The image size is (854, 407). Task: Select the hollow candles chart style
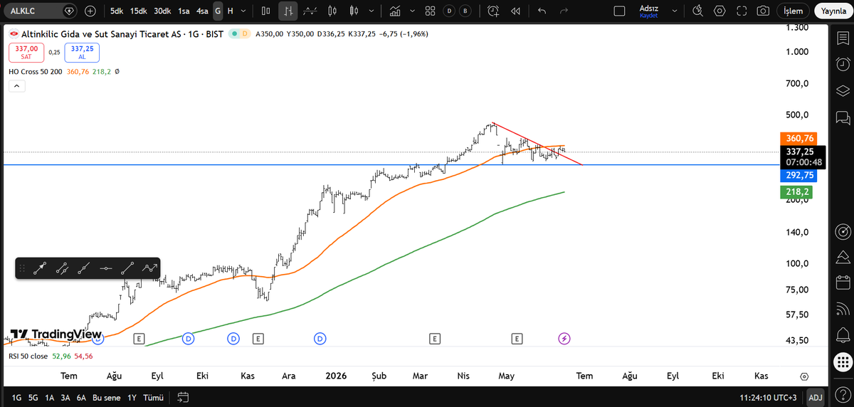pyautogui.click(x=354, y=11)
